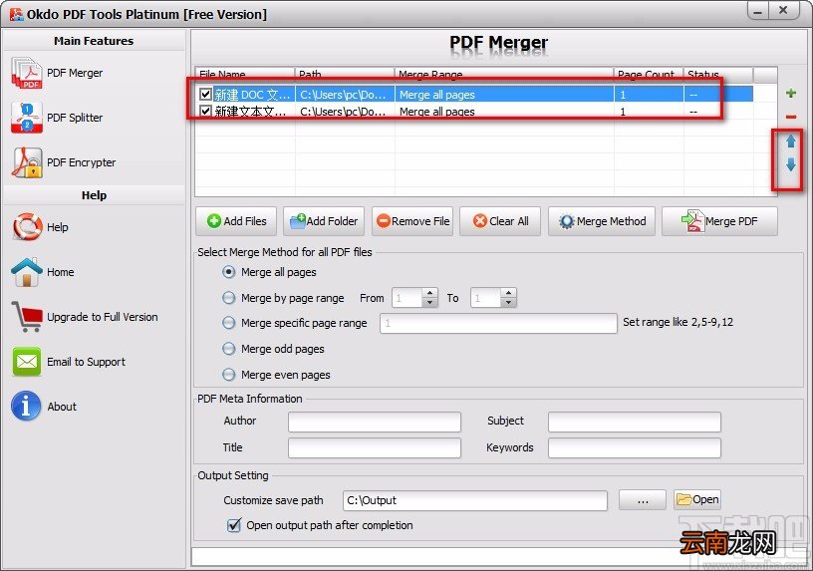
Task: Open PDF Splitter from sidebar label
Action: coord(75,118)
